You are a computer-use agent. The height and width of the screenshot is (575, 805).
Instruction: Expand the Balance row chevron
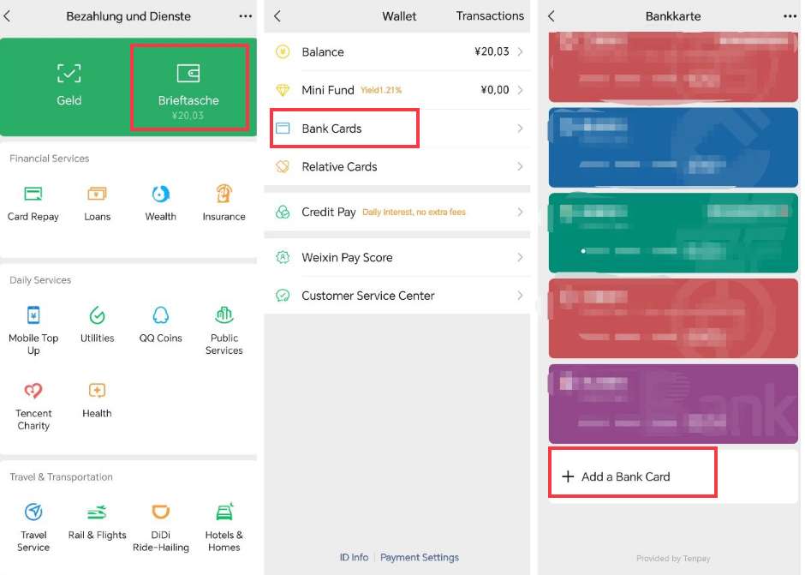click(x=520, y=51)
